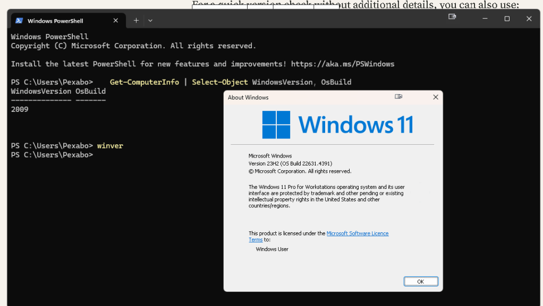Click the OsBuild column header

pyautogui.click(x=91, y=91)
